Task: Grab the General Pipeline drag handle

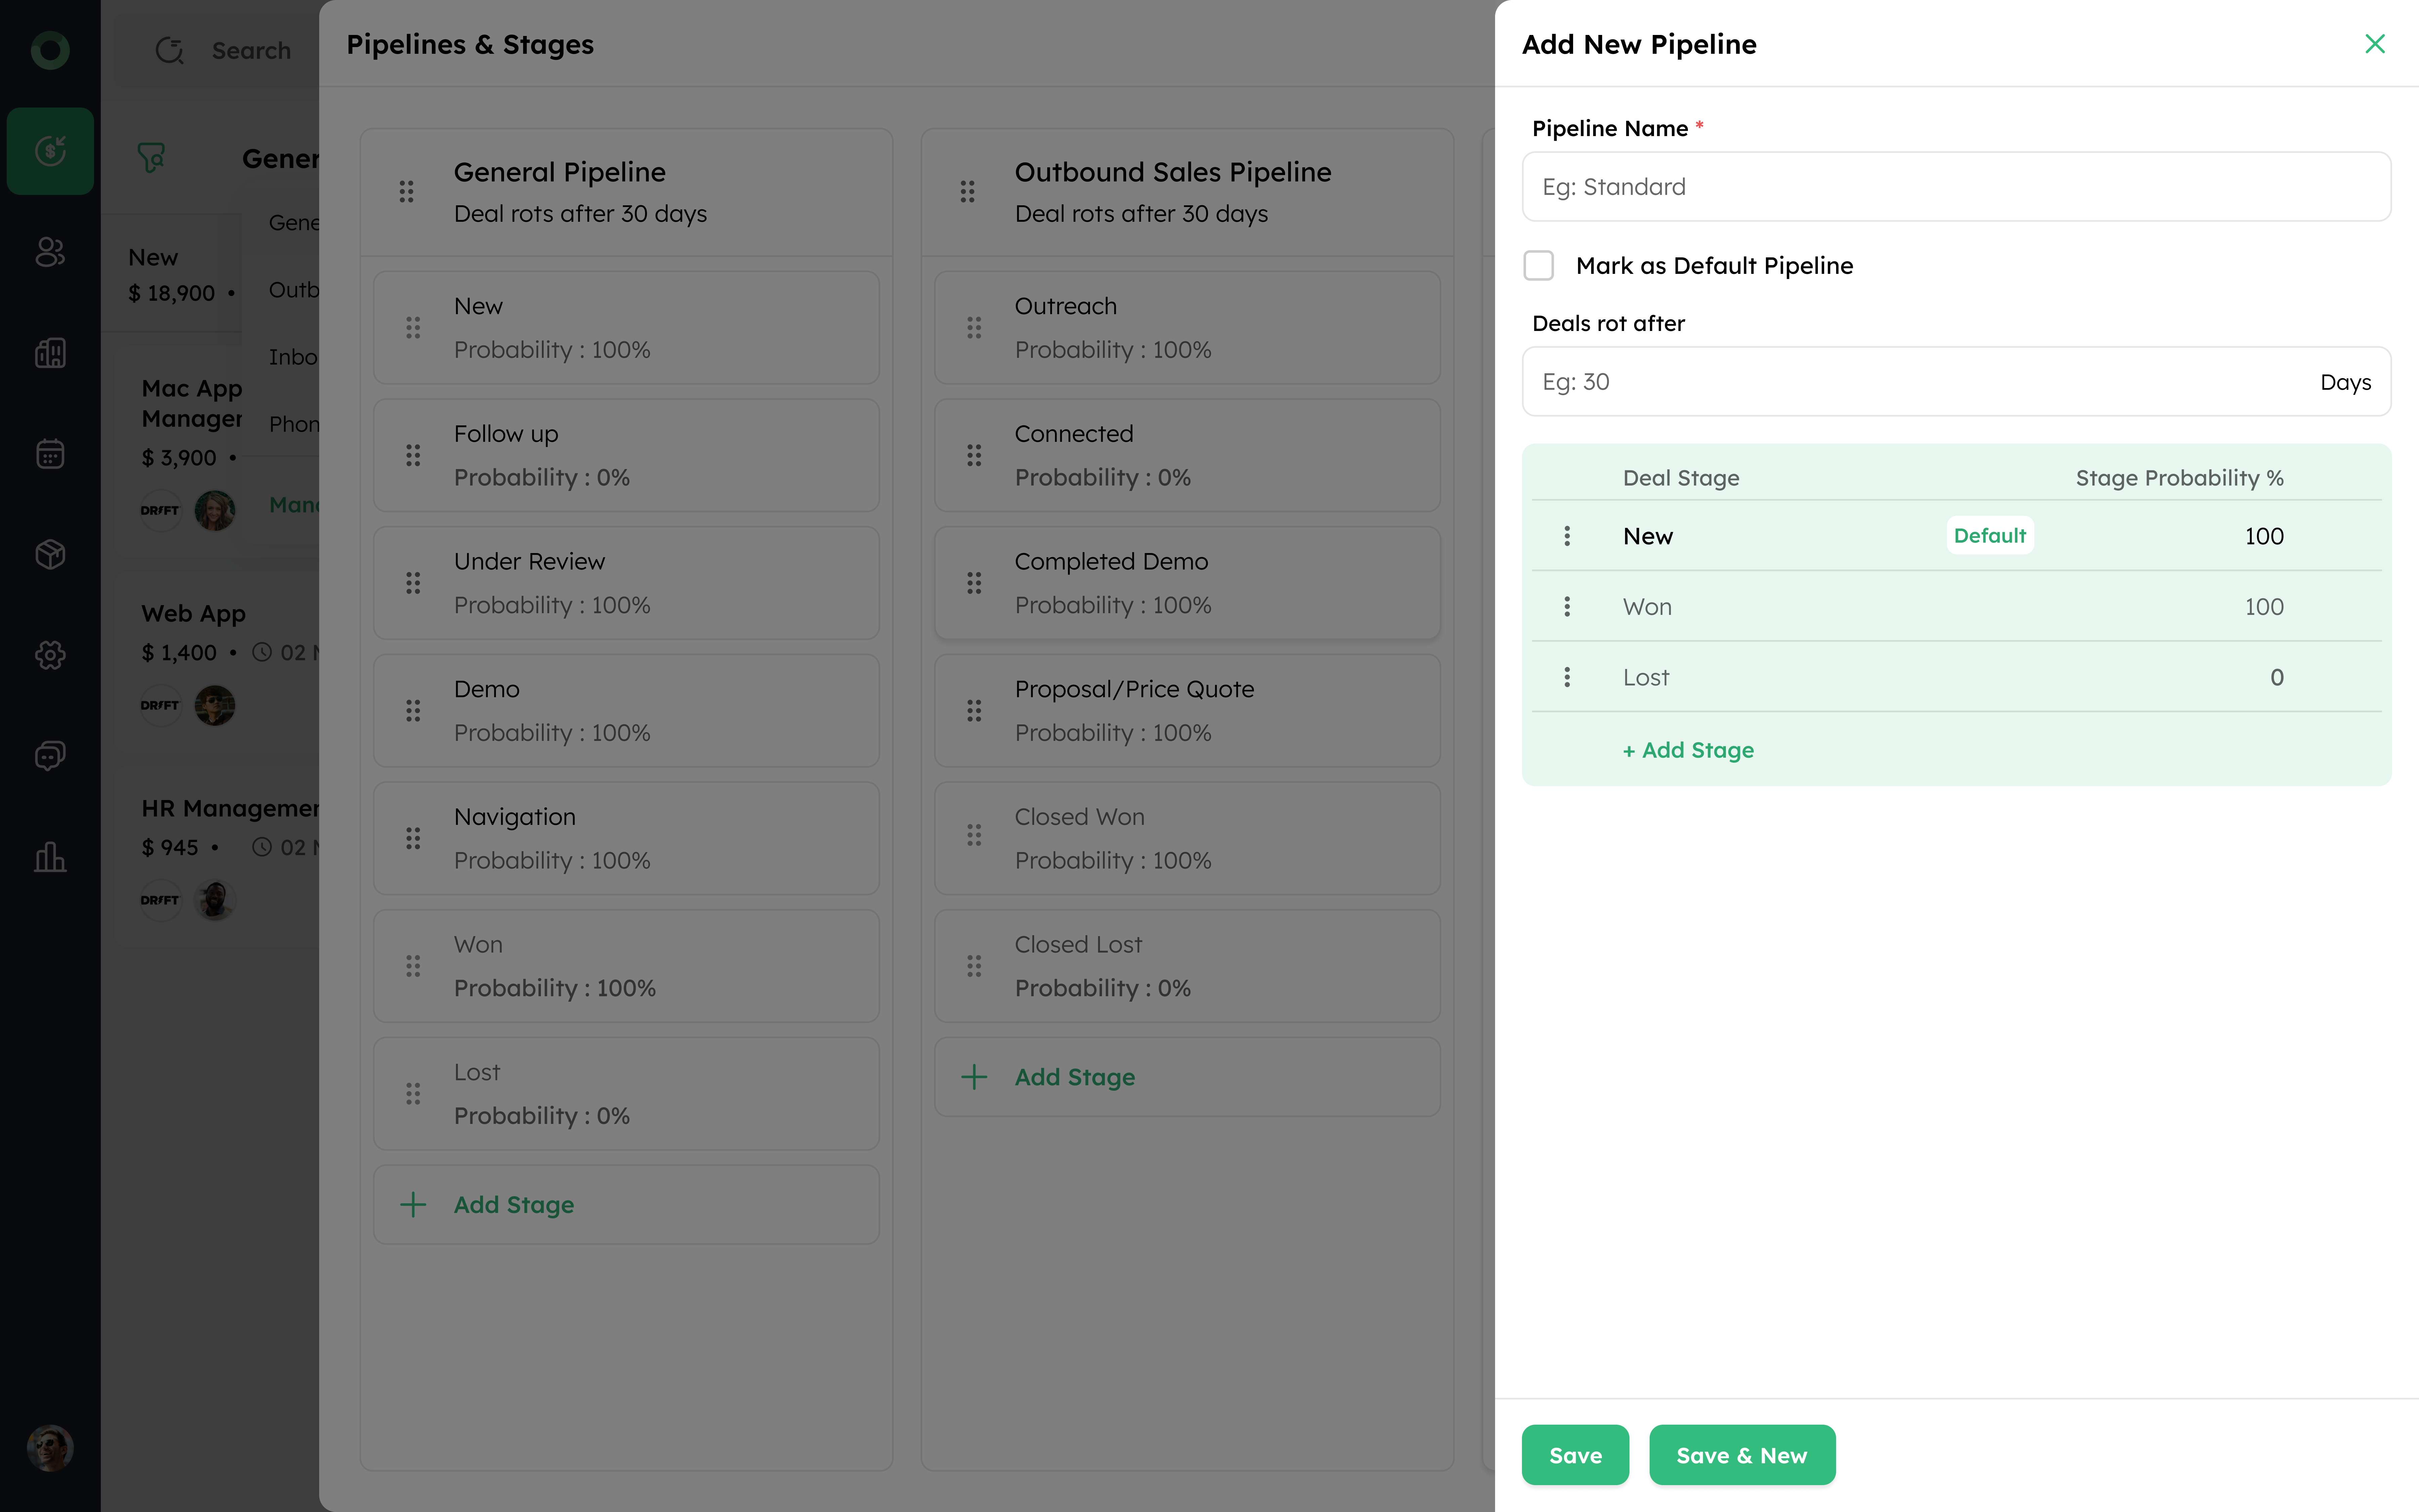Action: click(x=407, y=192)
